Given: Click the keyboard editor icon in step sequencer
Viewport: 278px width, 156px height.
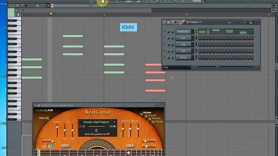Looking at the screenshot, I should [251, 22].
